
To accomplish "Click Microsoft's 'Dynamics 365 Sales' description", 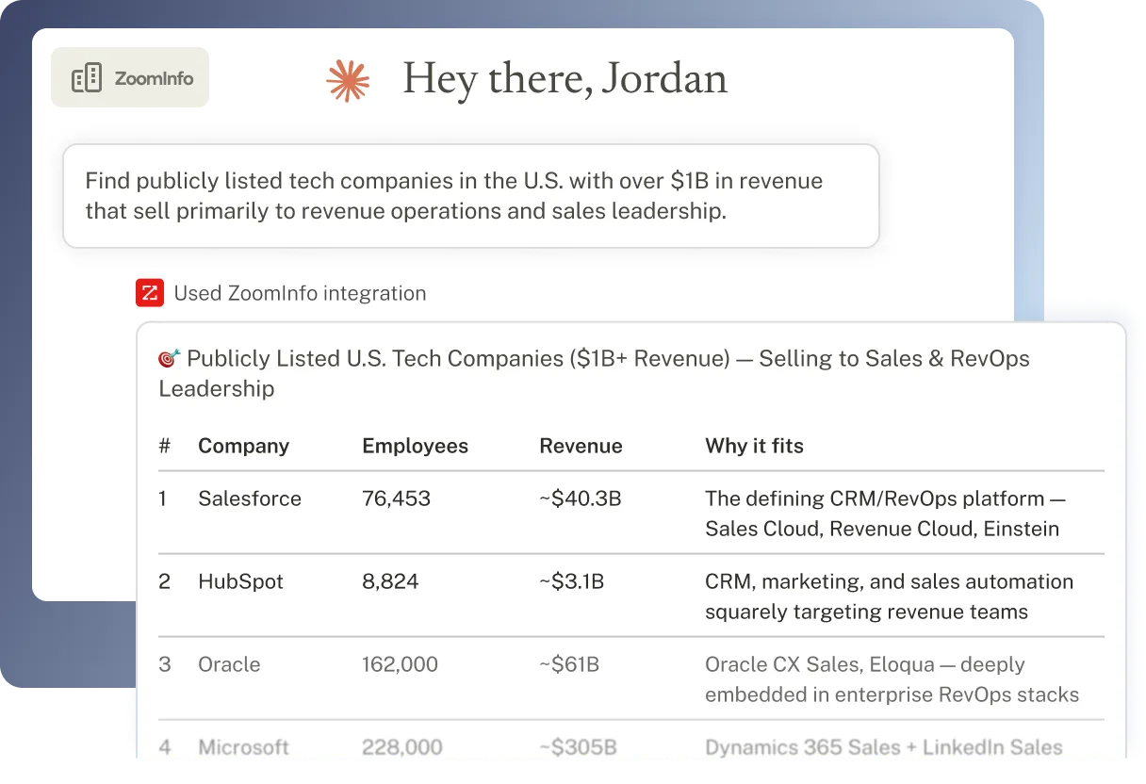I will click(x=884, y=747).
